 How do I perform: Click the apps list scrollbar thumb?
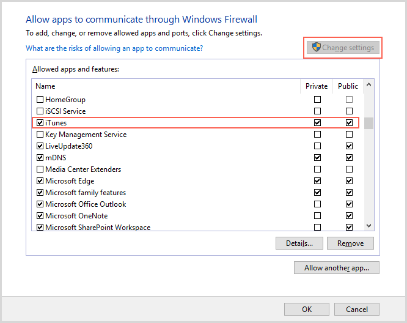point(369,123)
